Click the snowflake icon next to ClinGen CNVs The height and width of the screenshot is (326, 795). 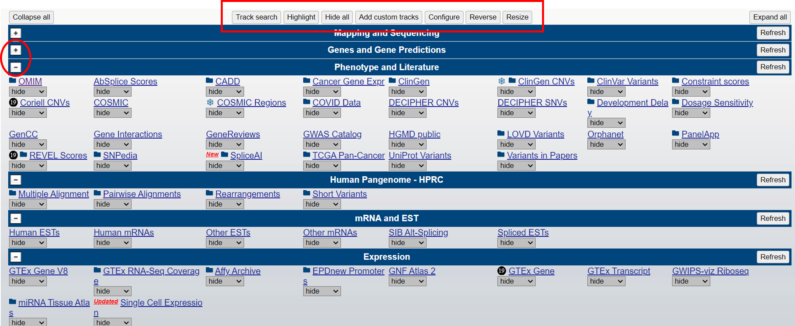pyautogui.click(x=502, y=81)
